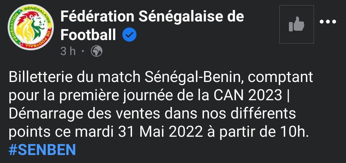Open the three-dot more options menu
346x163 pixels.
tap(329, 22)
